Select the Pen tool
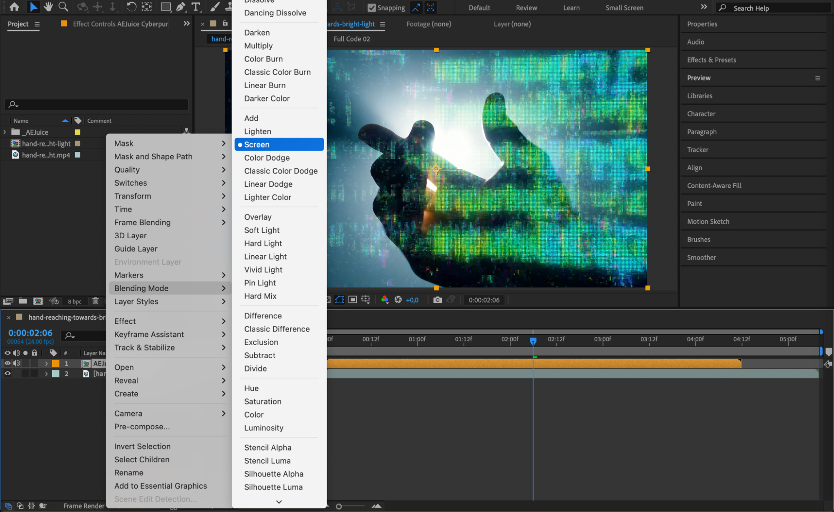The image size is (834, 512). [181, 7]
